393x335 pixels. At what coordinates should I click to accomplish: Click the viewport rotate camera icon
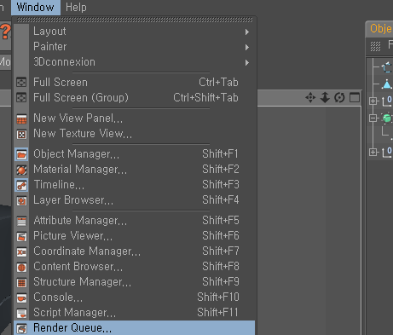pyautogui.click(x=339, y=97)
